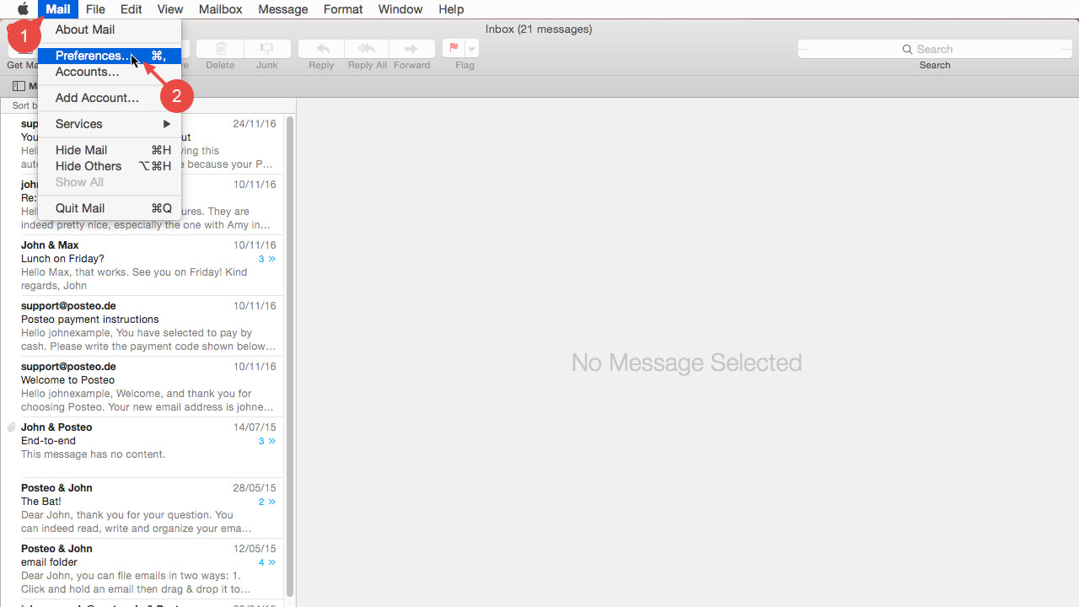Screen dimensions: 1079x607
Task: Expand the Lunch on Friday conversation link
Action: pos(266,258)
